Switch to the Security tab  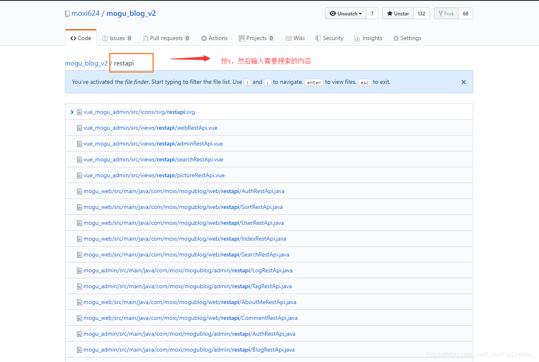329,38
